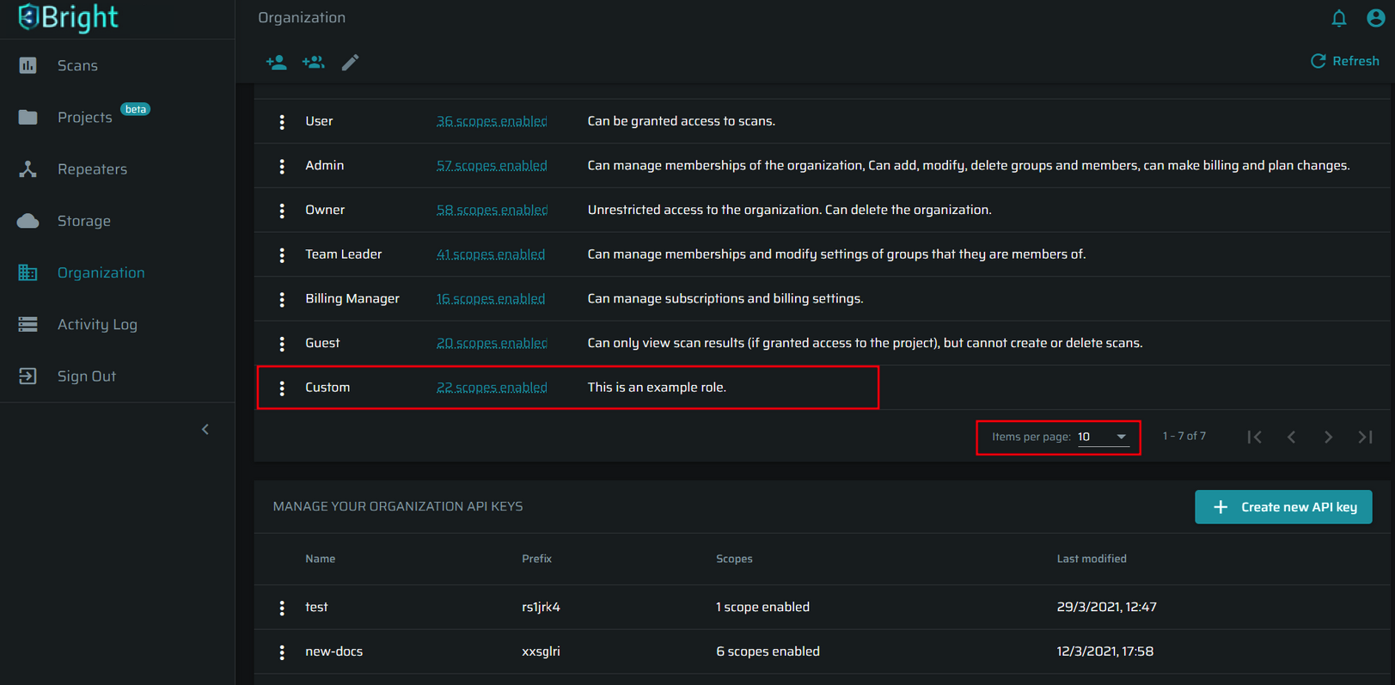Open options menu for Guest role
1395x685 pixels.
(282, 344)
